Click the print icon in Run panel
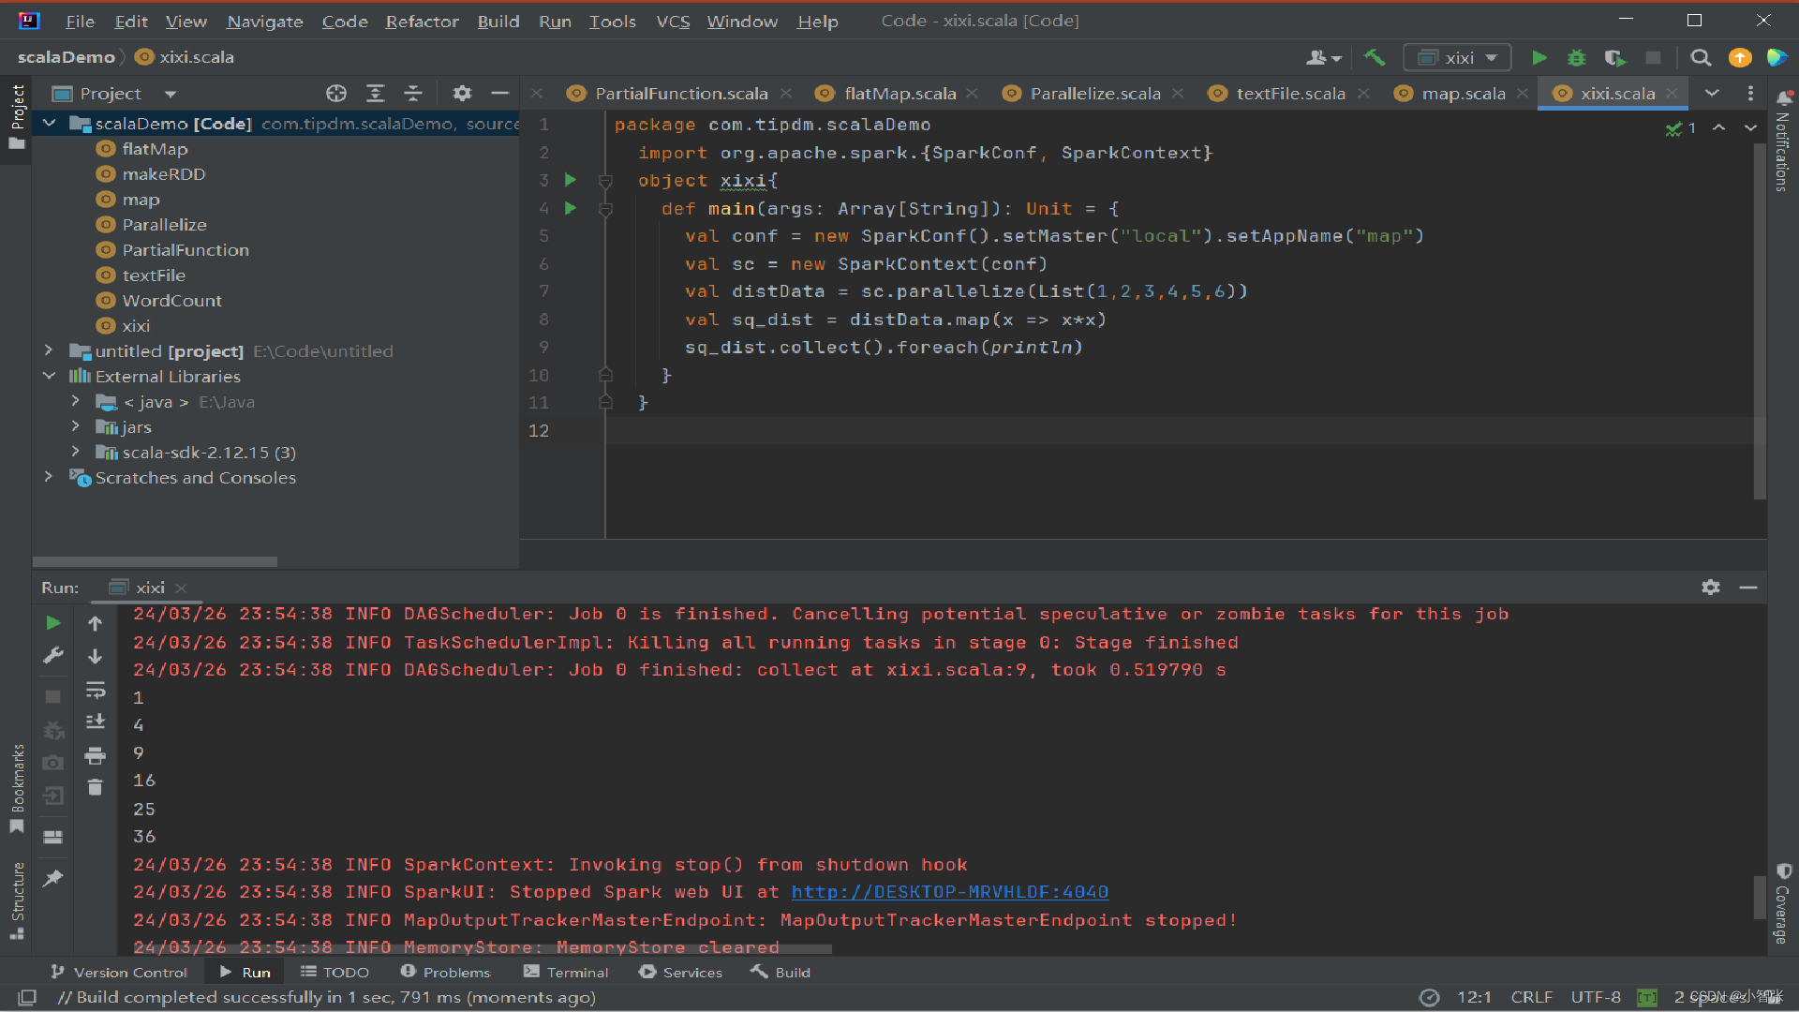 click(x=95, y=755)
